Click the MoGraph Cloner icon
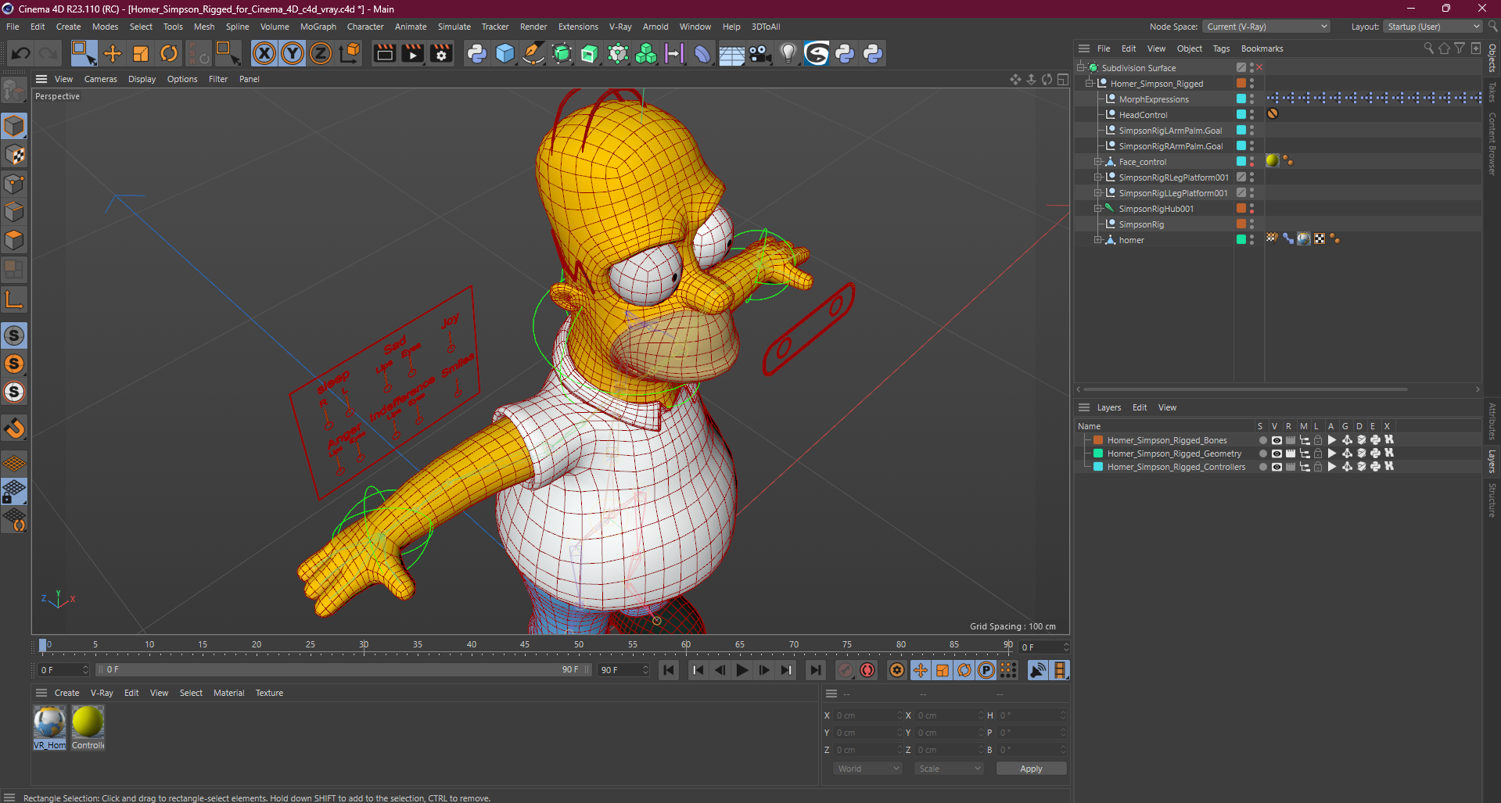Screen dimensions: 1501x803 click(x=646, y=53)
